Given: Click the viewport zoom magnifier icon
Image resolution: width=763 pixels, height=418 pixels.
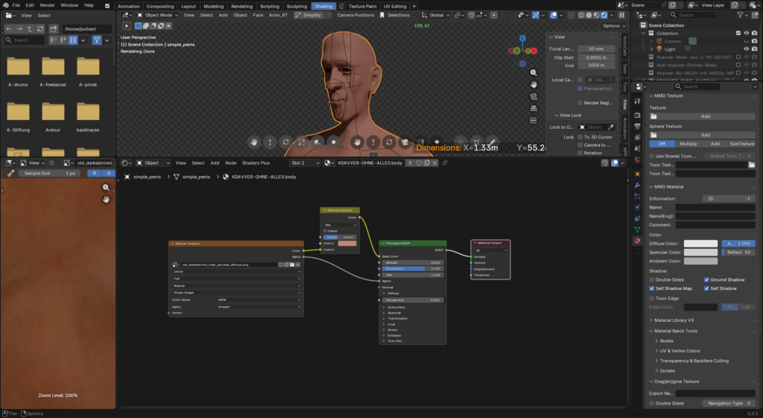Looking at the screenshot, I should click(x=534, y=72).
